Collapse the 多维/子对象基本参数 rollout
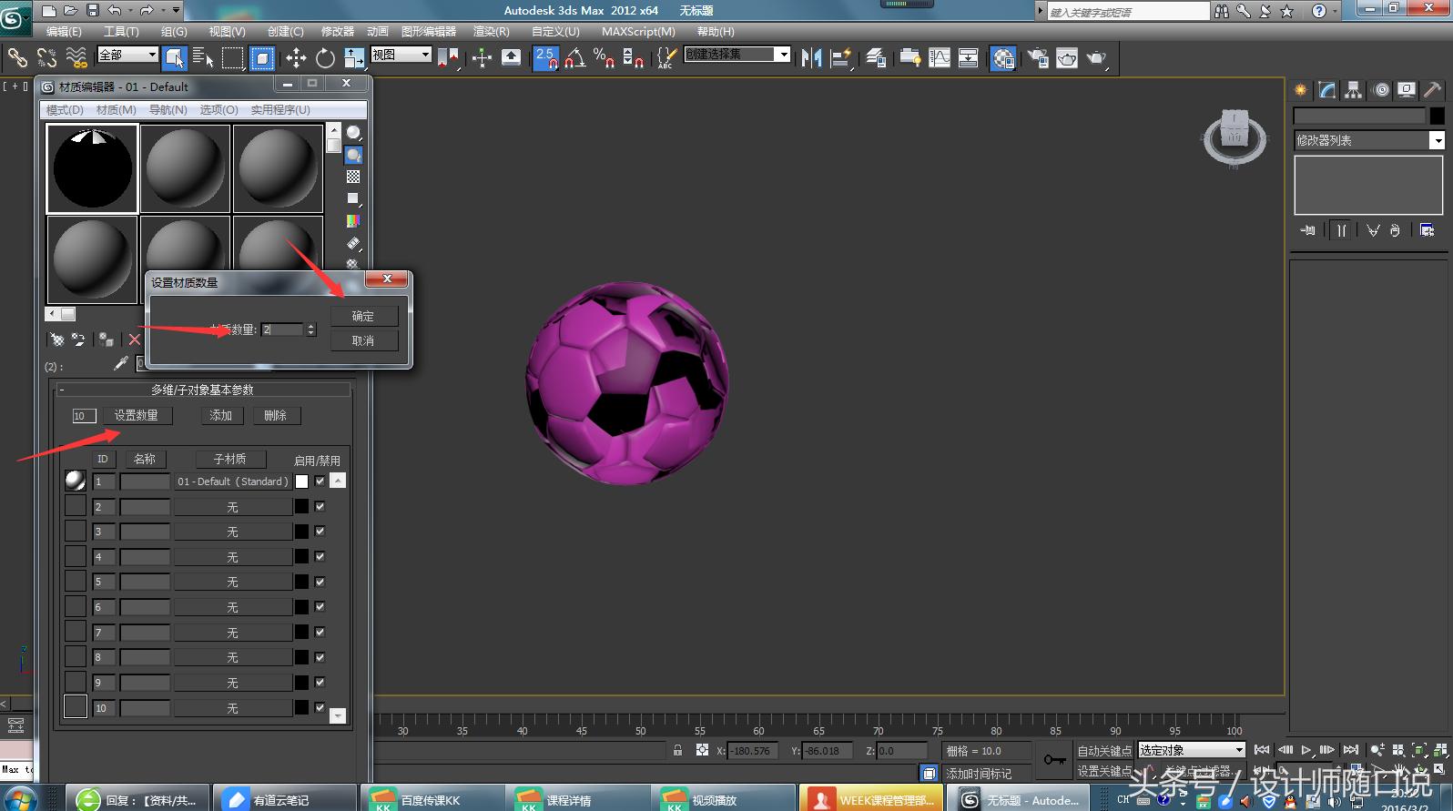 202,390
